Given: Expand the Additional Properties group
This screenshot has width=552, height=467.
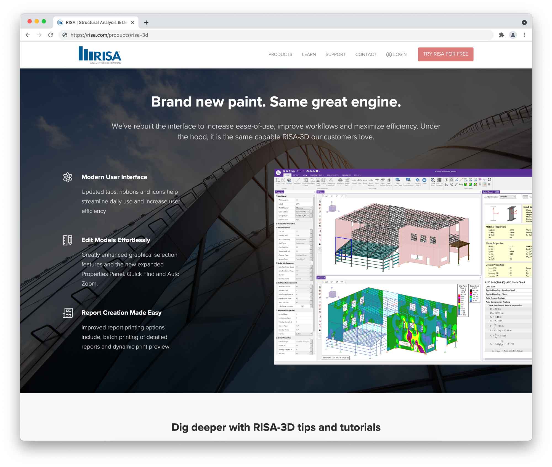Looking at the screenshot, I should coord(277,224).
